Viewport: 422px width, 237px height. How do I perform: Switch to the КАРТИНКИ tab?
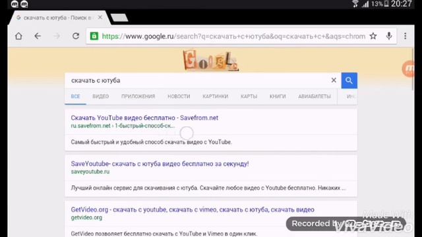tap(216, 97)
